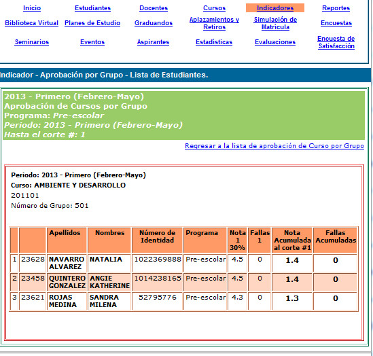Click the highlighted Indicadores tab

[x=275, y=8]
